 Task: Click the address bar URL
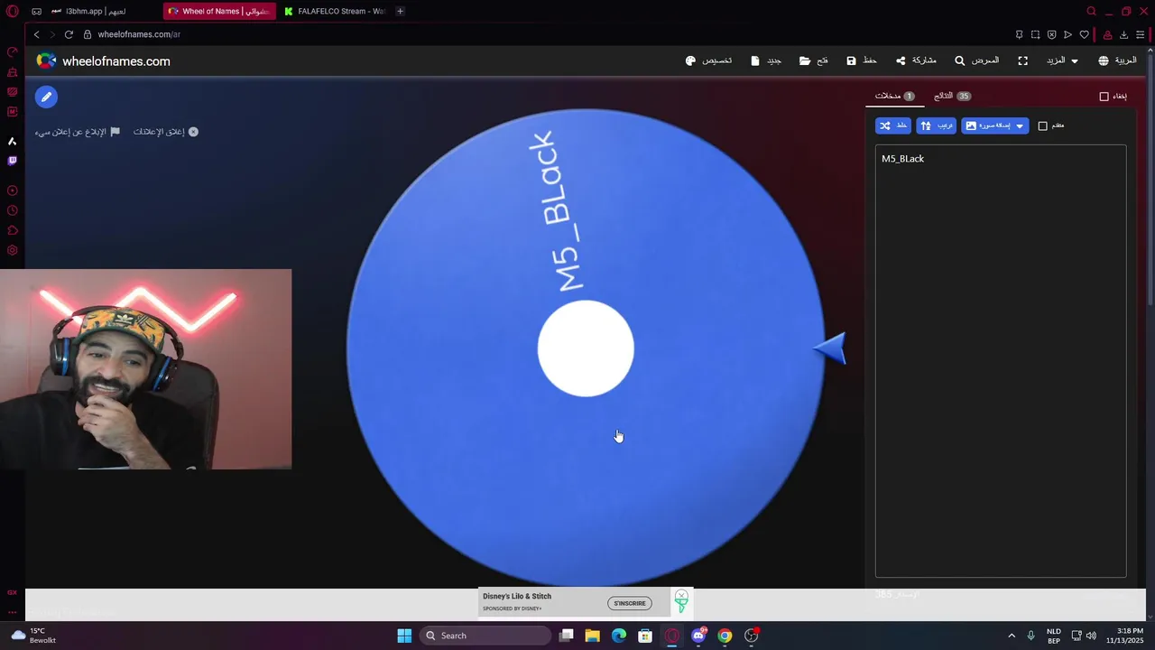click(x=139, y=34)
